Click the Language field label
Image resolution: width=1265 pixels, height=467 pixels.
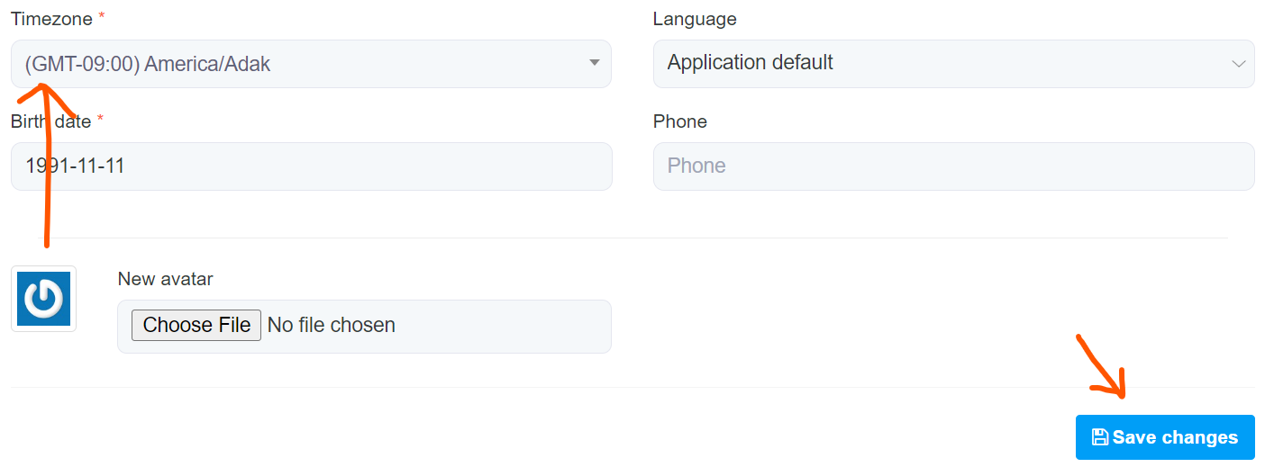[x=695, y=19]
